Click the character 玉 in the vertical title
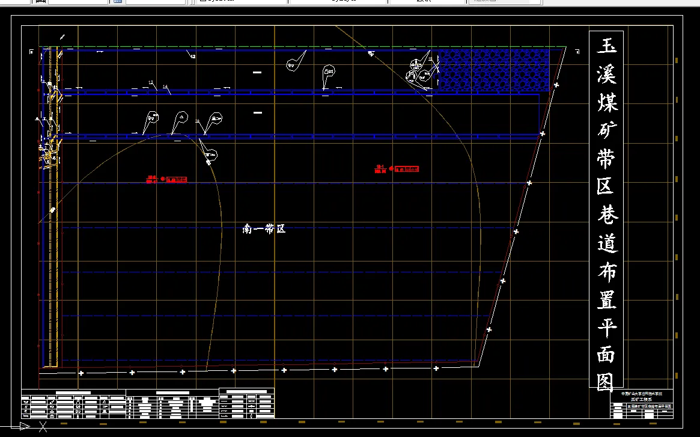The image size is (700, 437). pos(607,46)
